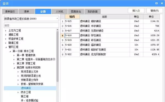Select code cell 5-916
The height and width of the screenshot is (102, 165).
coord(72,26)
